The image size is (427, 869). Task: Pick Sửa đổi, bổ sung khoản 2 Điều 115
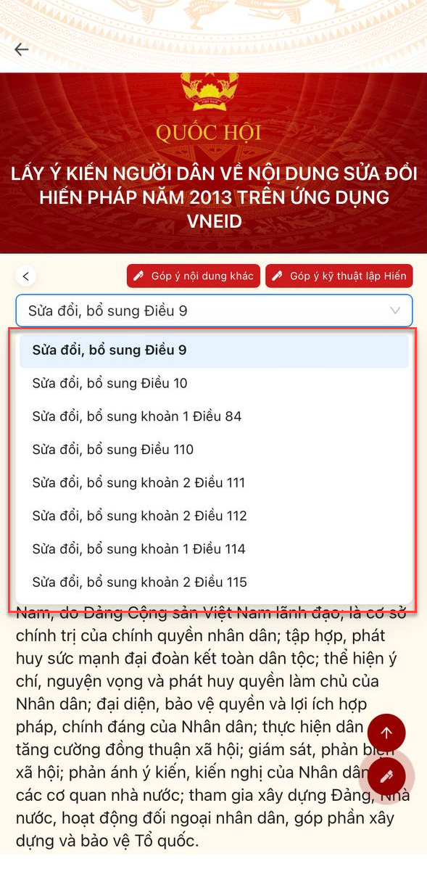(x=214, y=582)
